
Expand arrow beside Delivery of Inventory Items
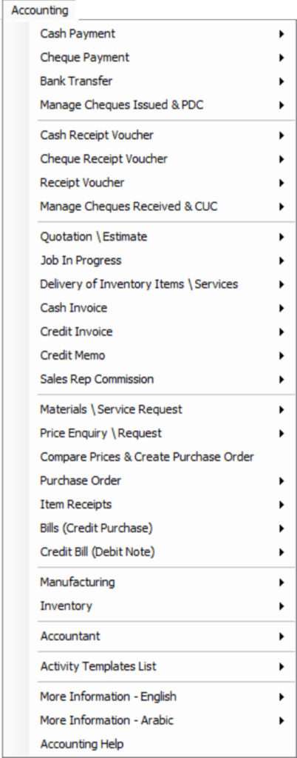(x=281, y=284)
